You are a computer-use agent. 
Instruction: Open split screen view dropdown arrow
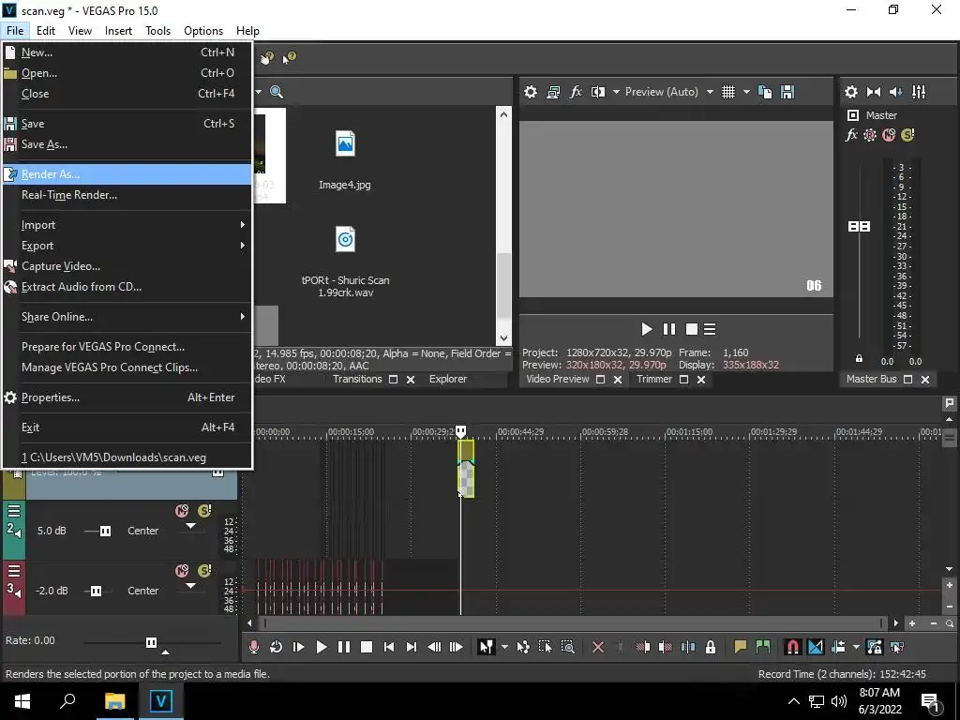click(616, 92)
